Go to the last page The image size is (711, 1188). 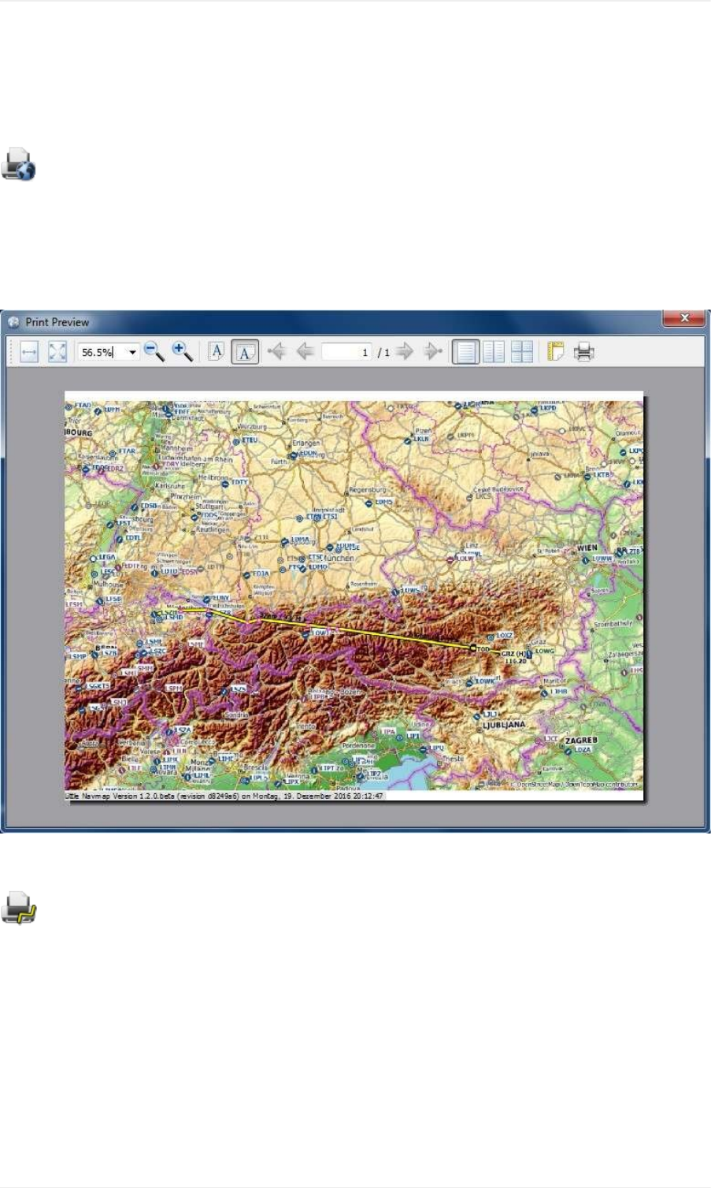pyautogui.click(x=433, y=351)
